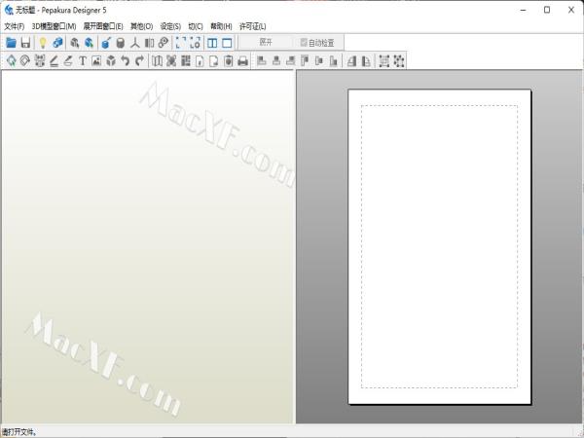Click the second align parts icon

(x=276, y=60)
